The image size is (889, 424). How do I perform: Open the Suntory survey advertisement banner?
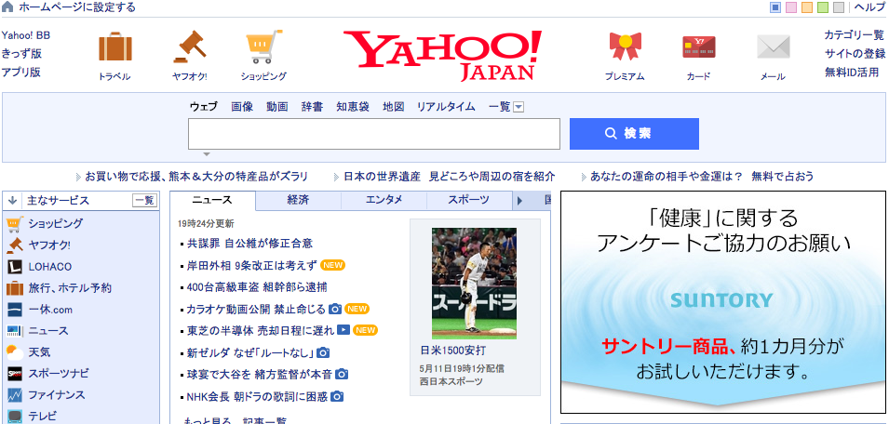tap(723, 302)
